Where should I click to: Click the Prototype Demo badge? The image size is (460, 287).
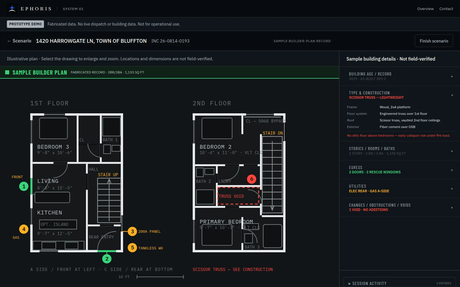25,24
